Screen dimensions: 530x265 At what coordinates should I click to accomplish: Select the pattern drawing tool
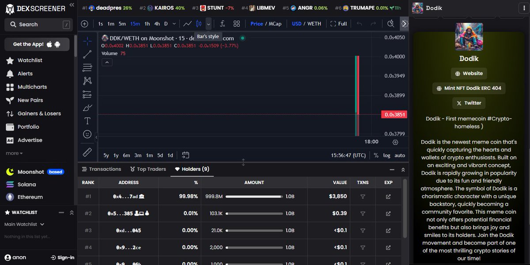[87, 81]
